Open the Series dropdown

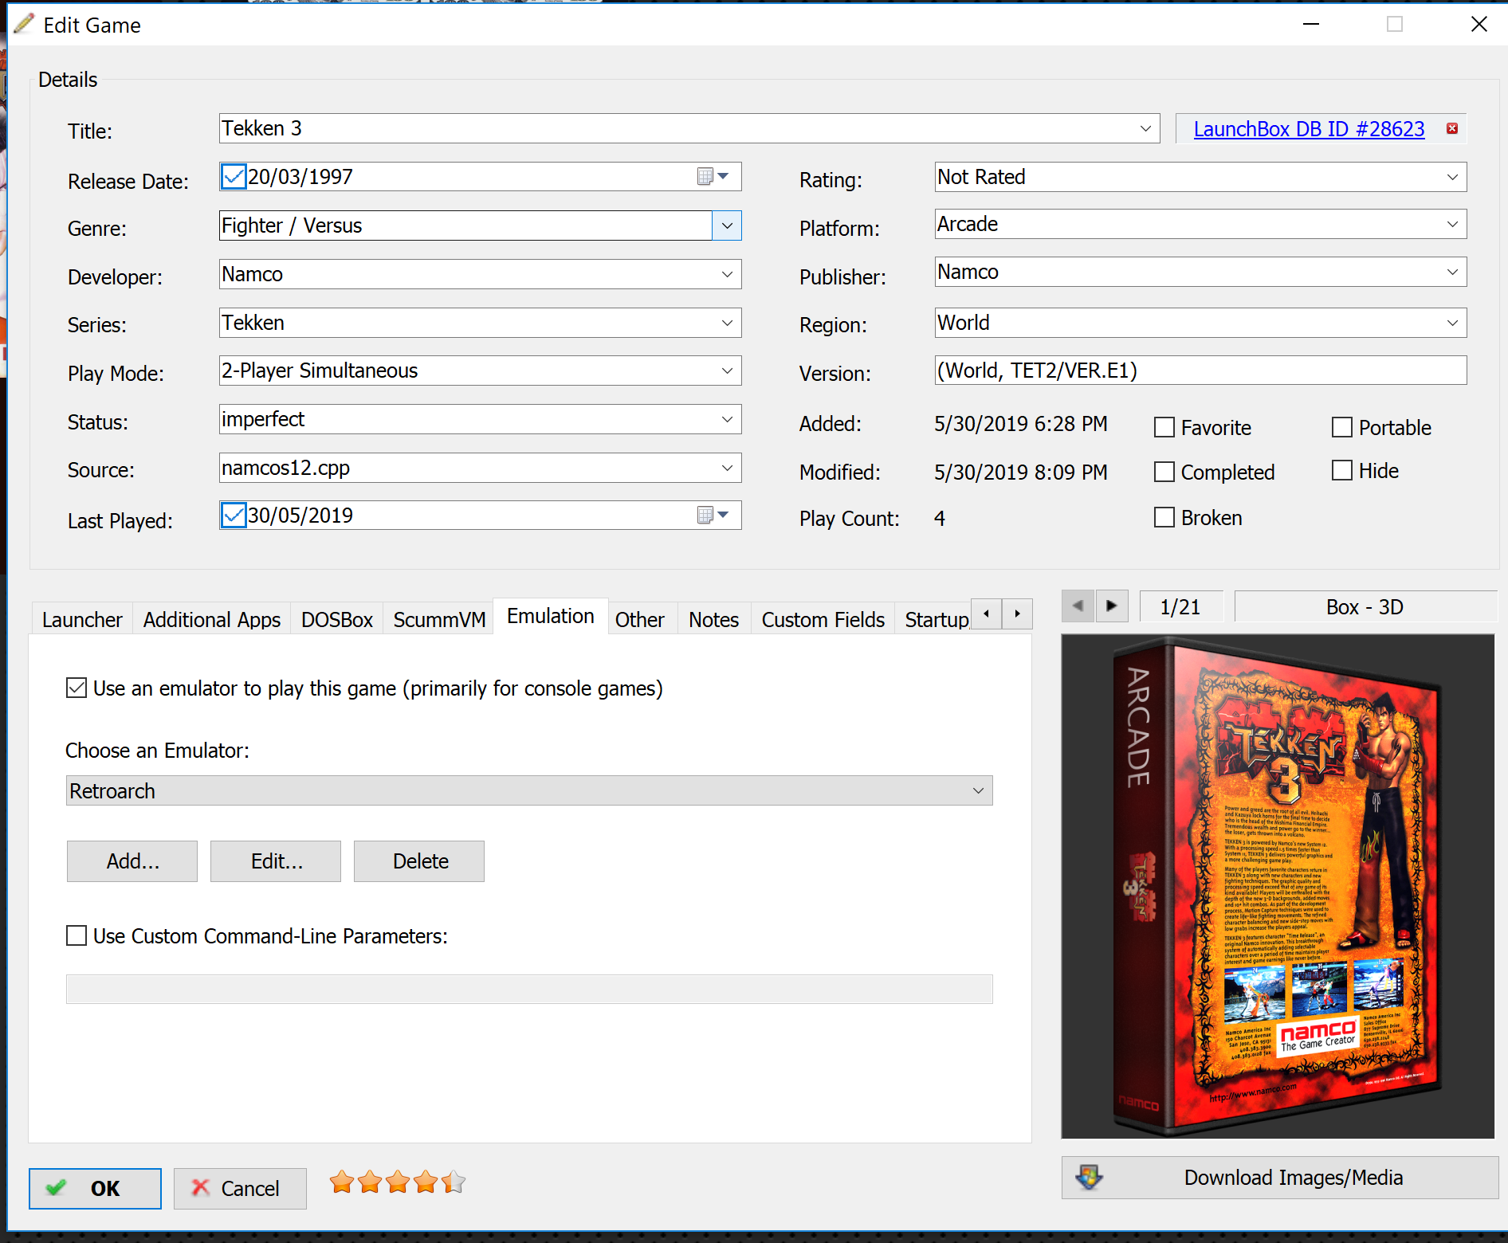727,323
